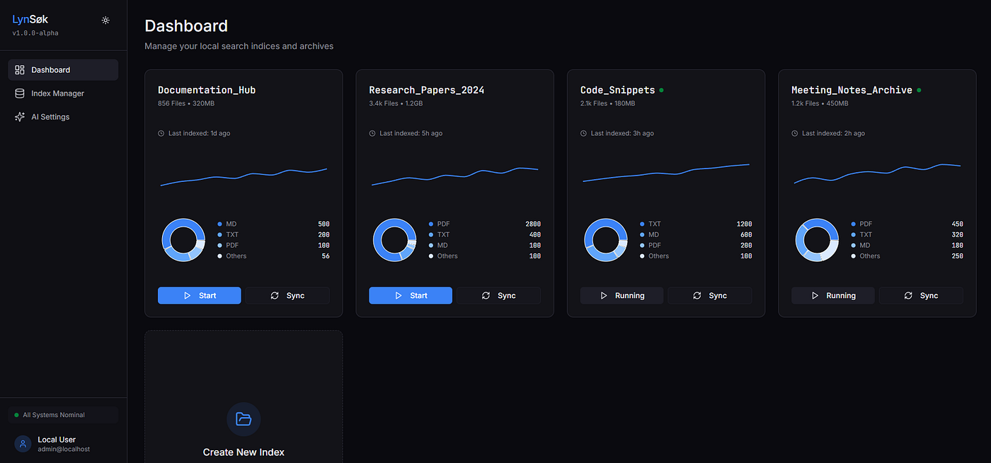The height and width of the screenshot is (463, 991).
Task: Click the LynSøk logo text
Action: coord(30,19)
